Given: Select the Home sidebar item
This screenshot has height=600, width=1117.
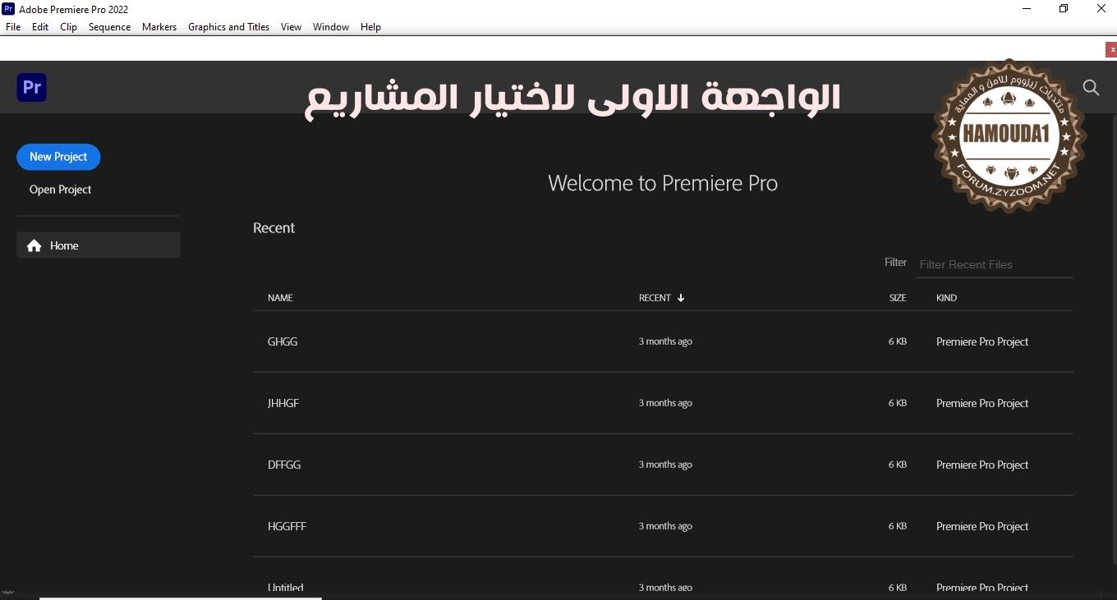Looking at the screenshot, I should coord(99,245).
